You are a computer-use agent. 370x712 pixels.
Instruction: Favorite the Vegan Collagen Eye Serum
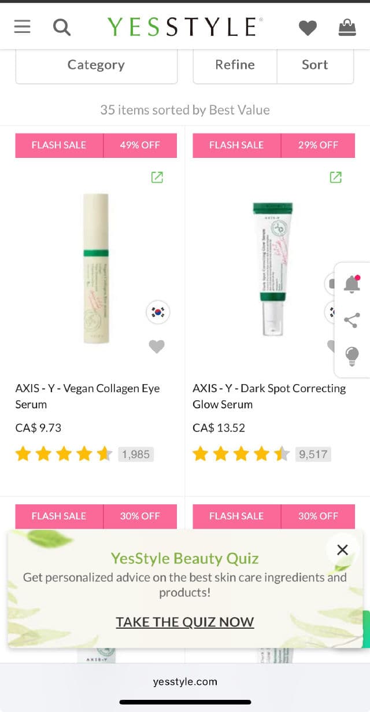tap(157, 346)
